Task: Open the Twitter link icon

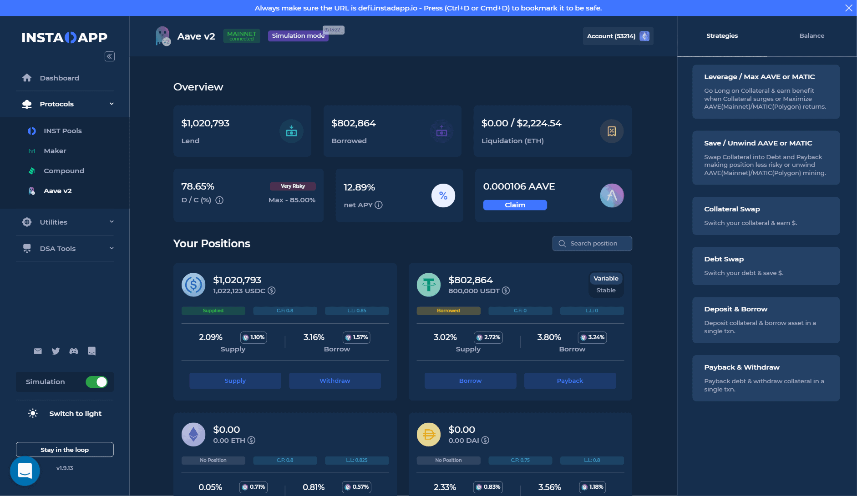Action: (x=56, y=351)
